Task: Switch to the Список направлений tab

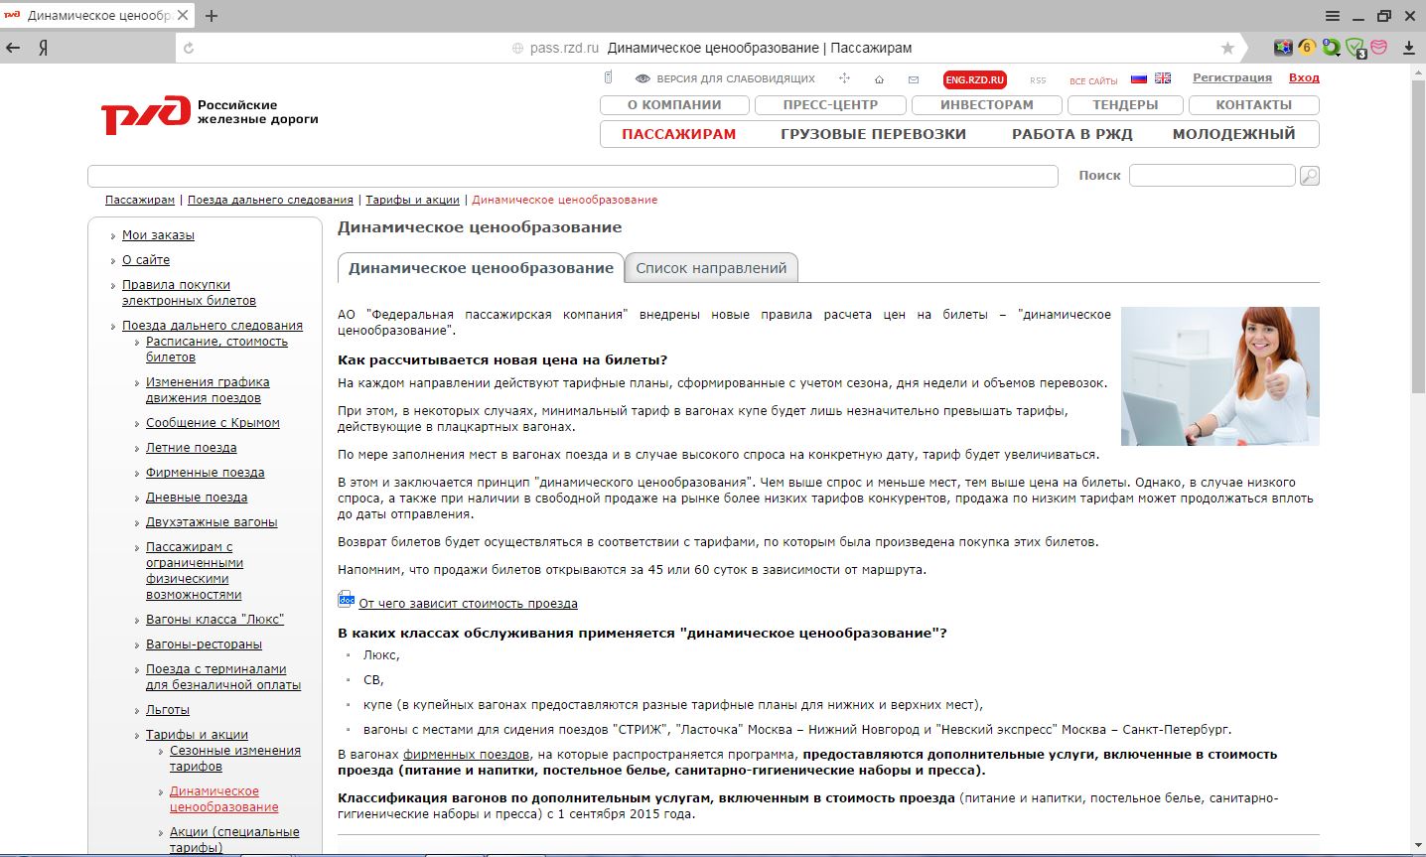Action: pyautogui.click(x=711, y=268)
